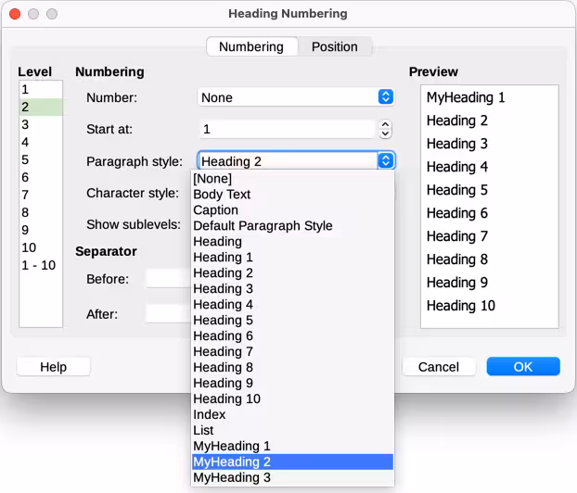Choose Default Paragraph Style option
Viewport: 577px width, 493px height.
click(292, 226)
